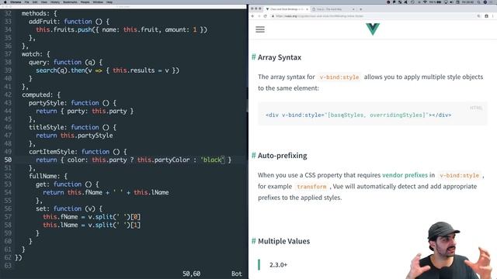497x279 pixels.
Task: Close the Class and Style Bindings tab
Action: coord(307,9)
